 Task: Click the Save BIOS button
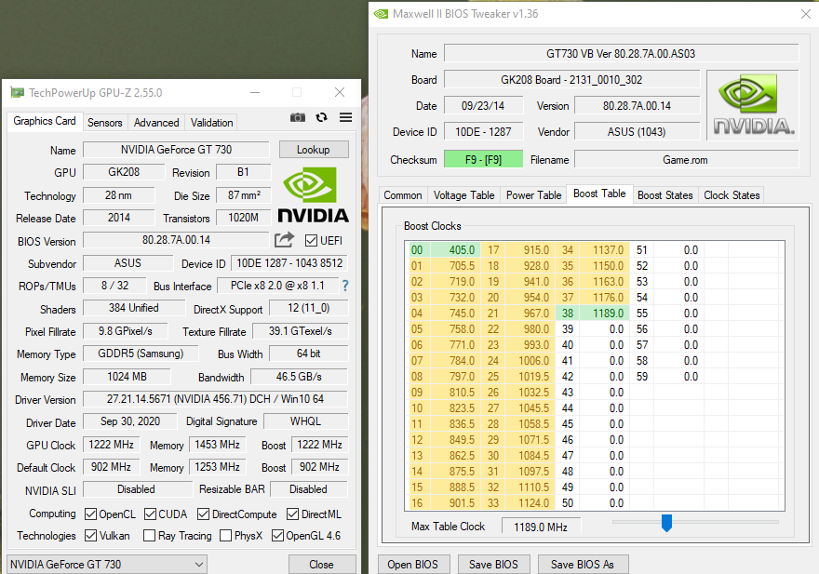(493, 564)
